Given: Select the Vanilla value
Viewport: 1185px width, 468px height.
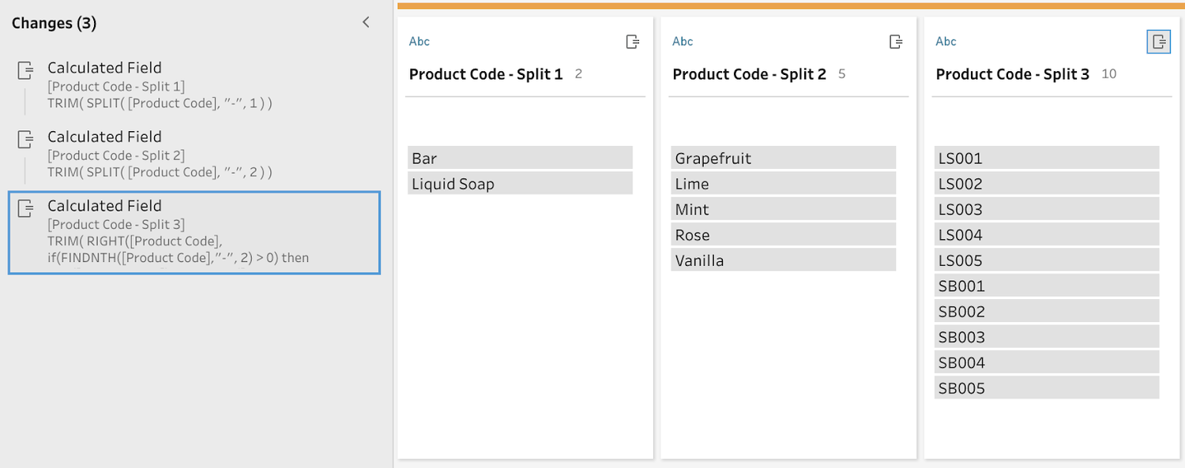Looking at the screenshot, I should pos(784,260).
